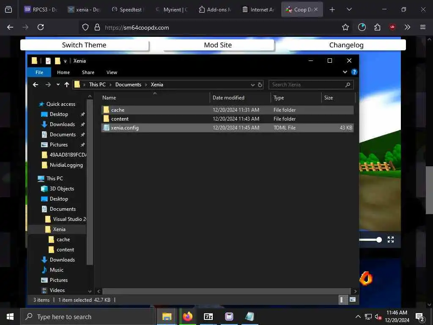Viewport: 433px width, 325px height.
Task: Click the search magnifier in Explorer
Action: tap(348, 85)
